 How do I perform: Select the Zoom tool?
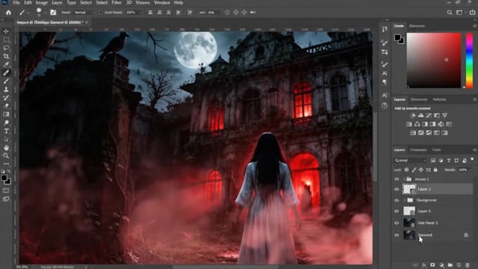pyautogui.click(x=6, y=156)
